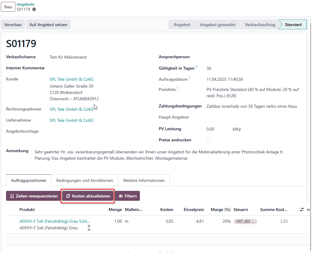Image resolution: width=314 pixels, height=253 pixels.
Task: Click the Vorschau button
Action: pos(13,25)
